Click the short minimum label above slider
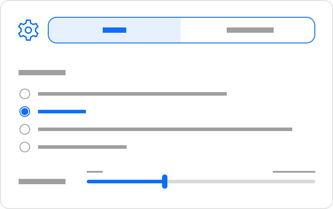 pos(95,172)
